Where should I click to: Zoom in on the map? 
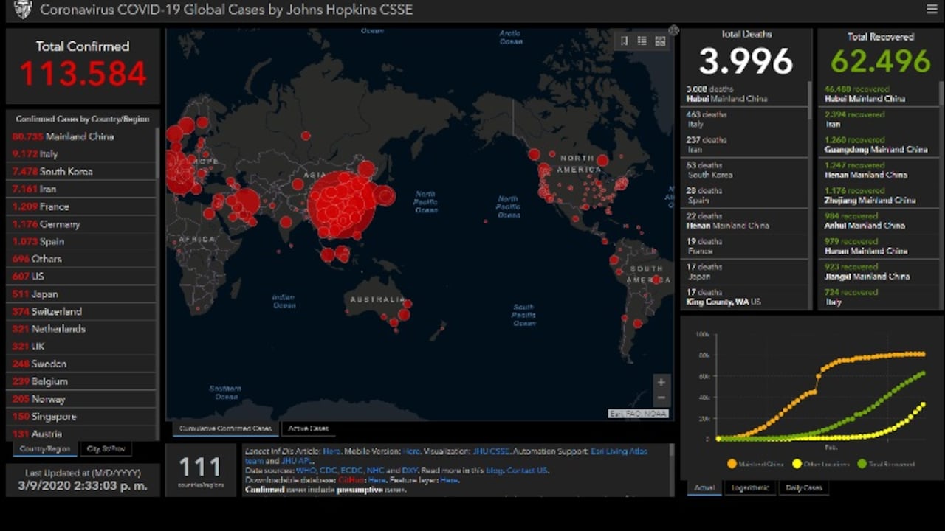click(x=661, y=382)
